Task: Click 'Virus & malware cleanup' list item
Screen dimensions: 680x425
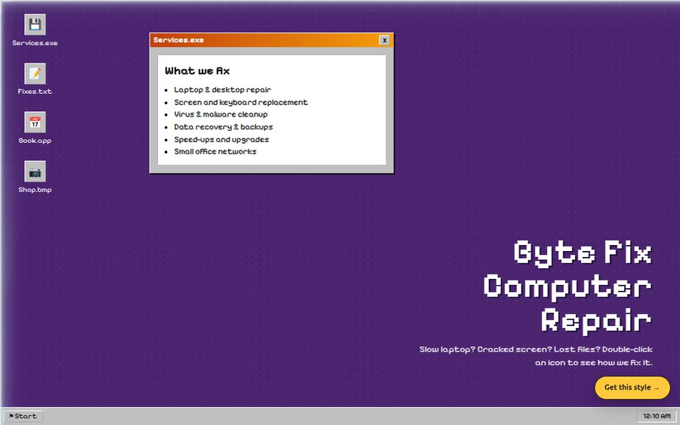Action: click(221, 115)
